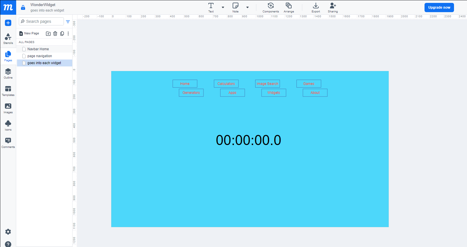Click the add folder icon
The width and height of the screenshot is (467, 247).
(48, 34)
